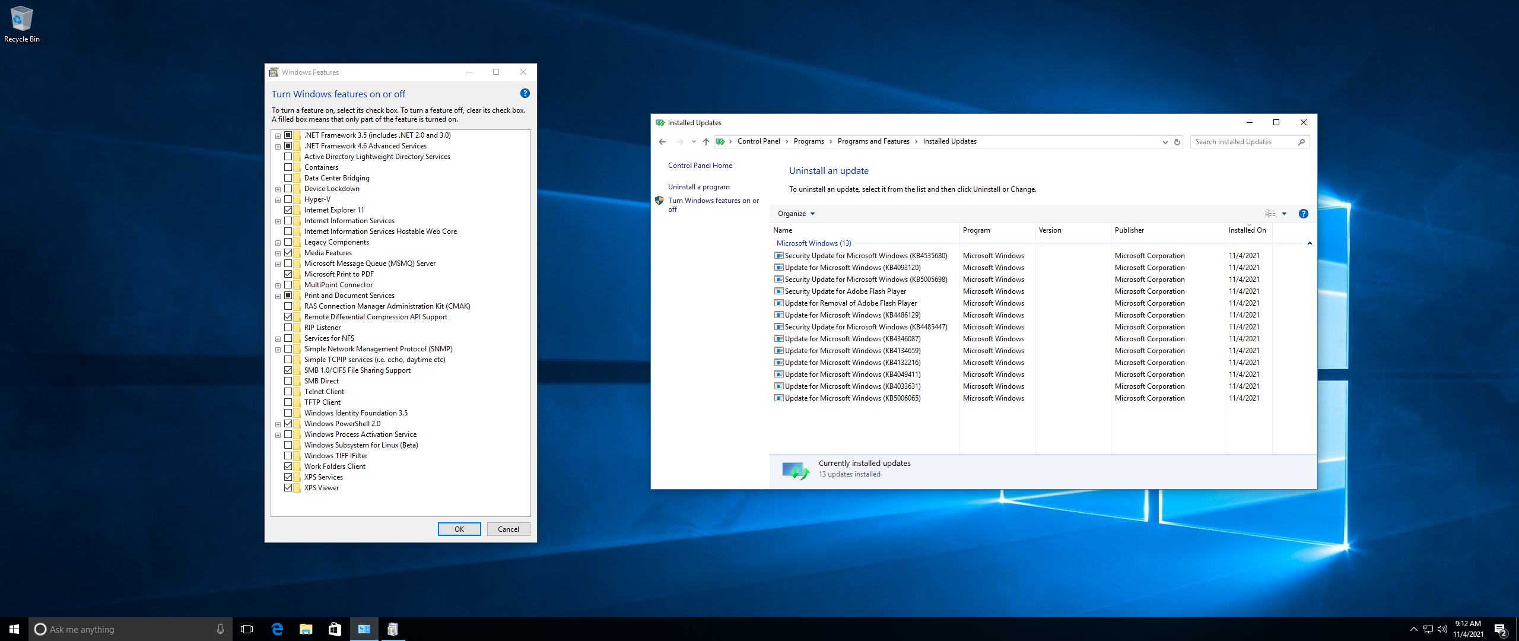Click the Back arrow in Installed Updates

(x=662, y=142)
